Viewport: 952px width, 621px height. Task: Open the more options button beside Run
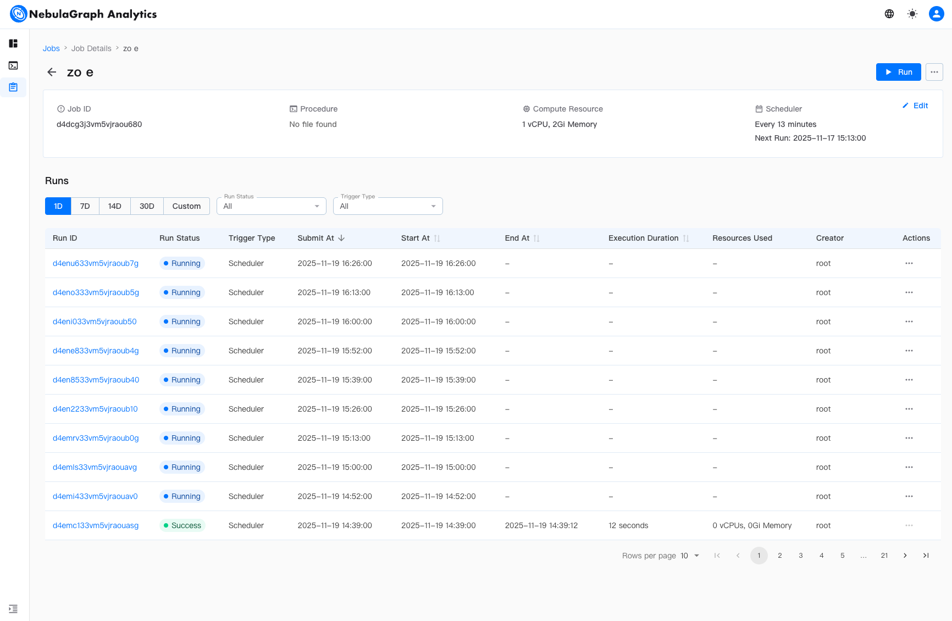point(934,72)
